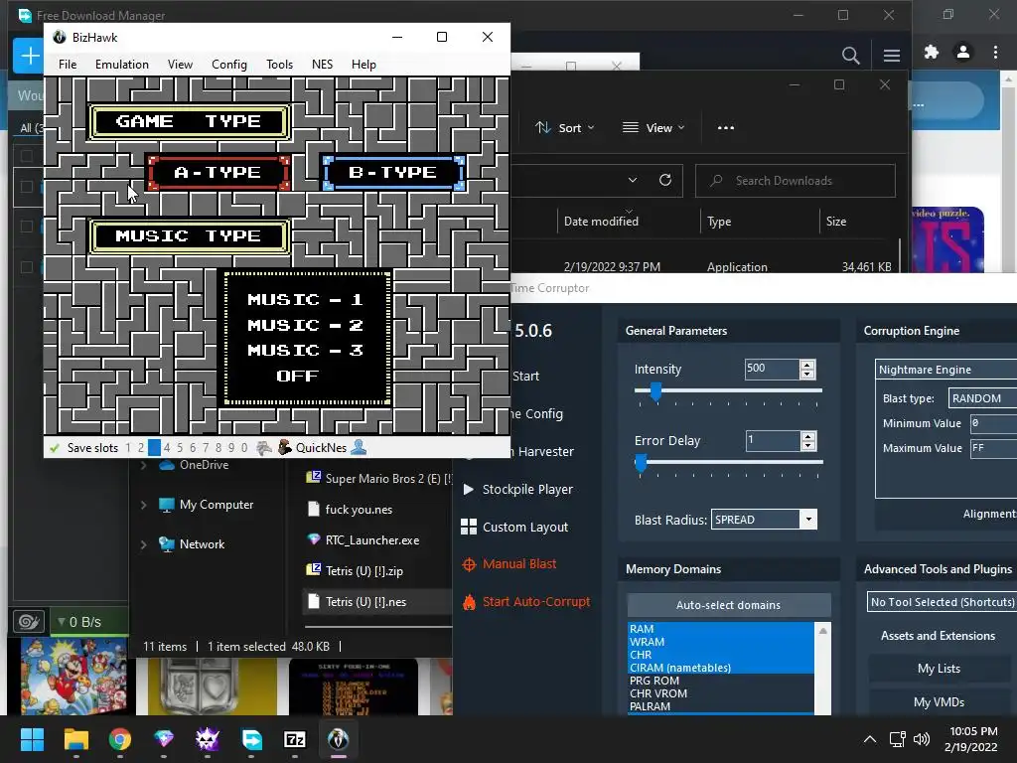Image resolution: width=1017 pixels, height=763 pixels.
Task: Click the Search Downloads field
Action: pyautogui.click(x=796, y=181)
